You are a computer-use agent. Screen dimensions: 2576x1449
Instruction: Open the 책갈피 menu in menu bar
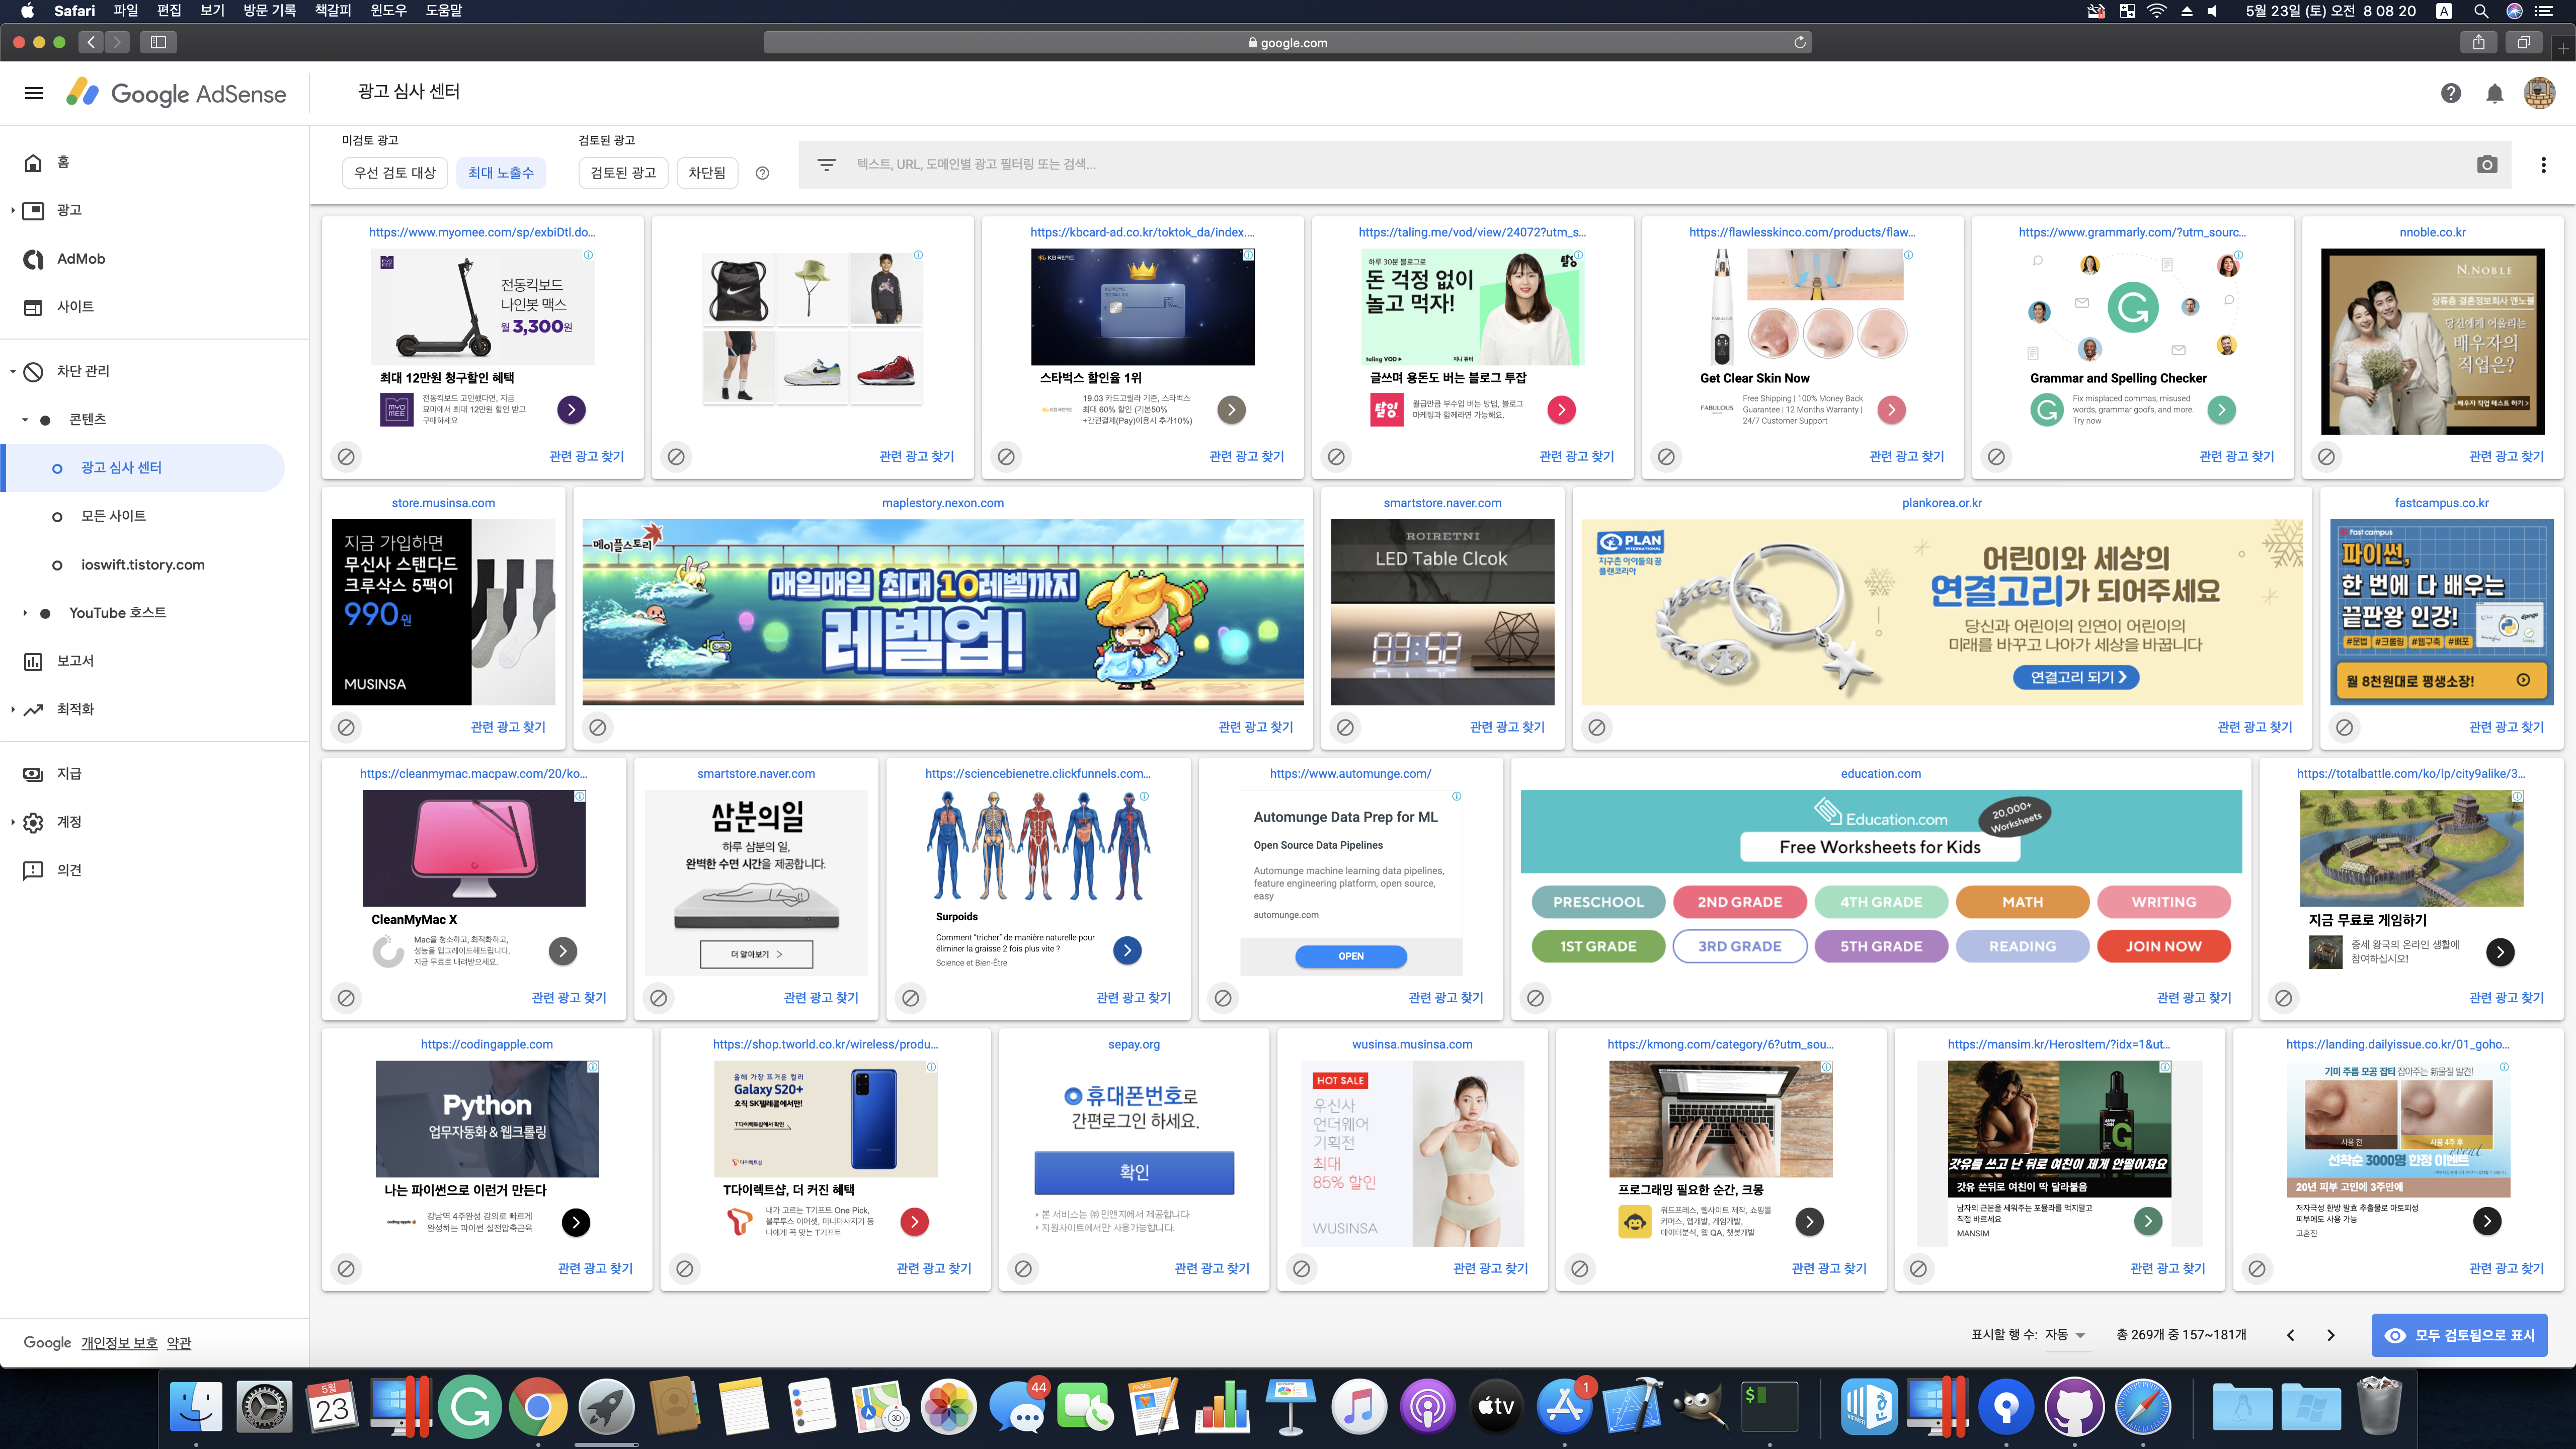[333, 11]
